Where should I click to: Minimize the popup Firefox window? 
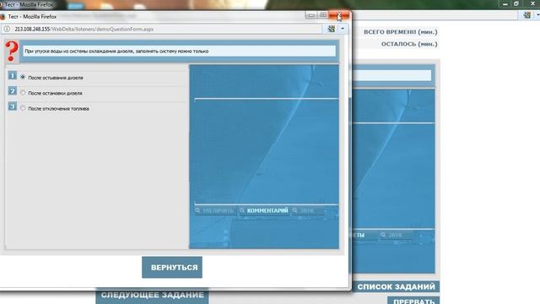tap(311, 15)
